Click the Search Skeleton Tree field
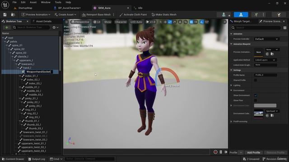Viewport: 289px width, 162px height. click(x=31, y=27)
